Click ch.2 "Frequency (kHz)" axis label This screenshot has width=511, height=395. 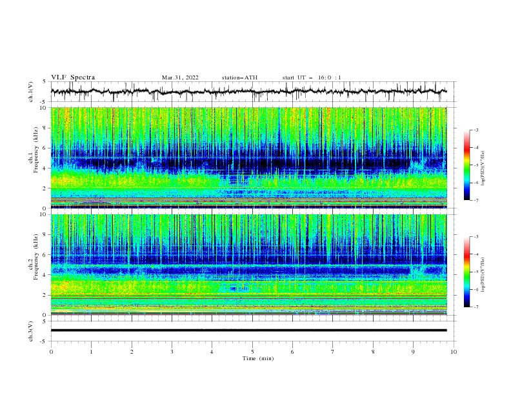tap(35, 256)
